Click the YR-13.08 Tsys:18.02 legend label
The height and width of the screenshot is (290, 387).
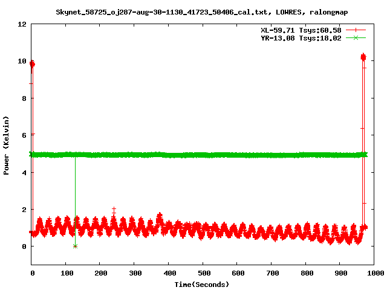(x=301, y=38)
